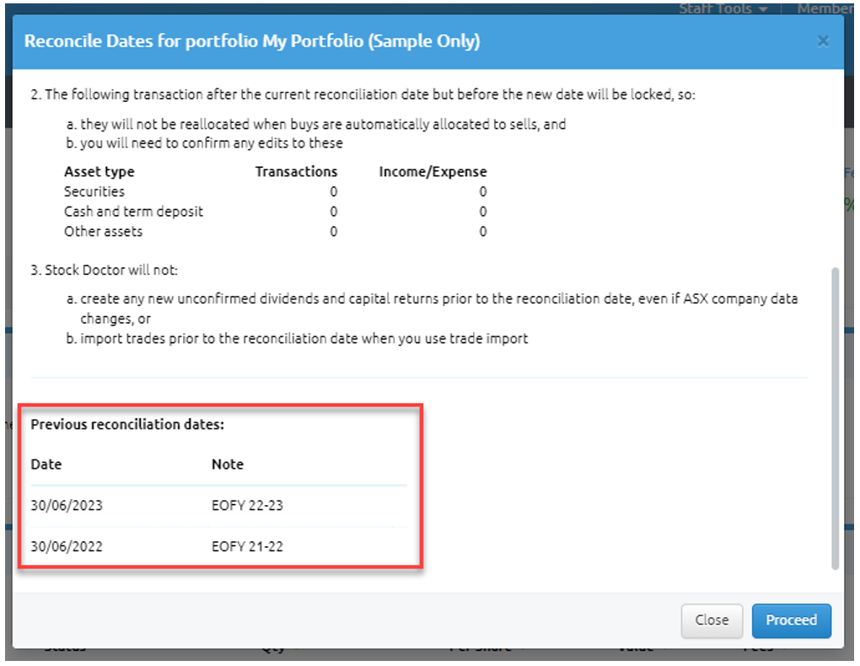Viewport: 860px width, 666px height.
Task: Click the Asset type column heading
Action: [x=99, y=172]
